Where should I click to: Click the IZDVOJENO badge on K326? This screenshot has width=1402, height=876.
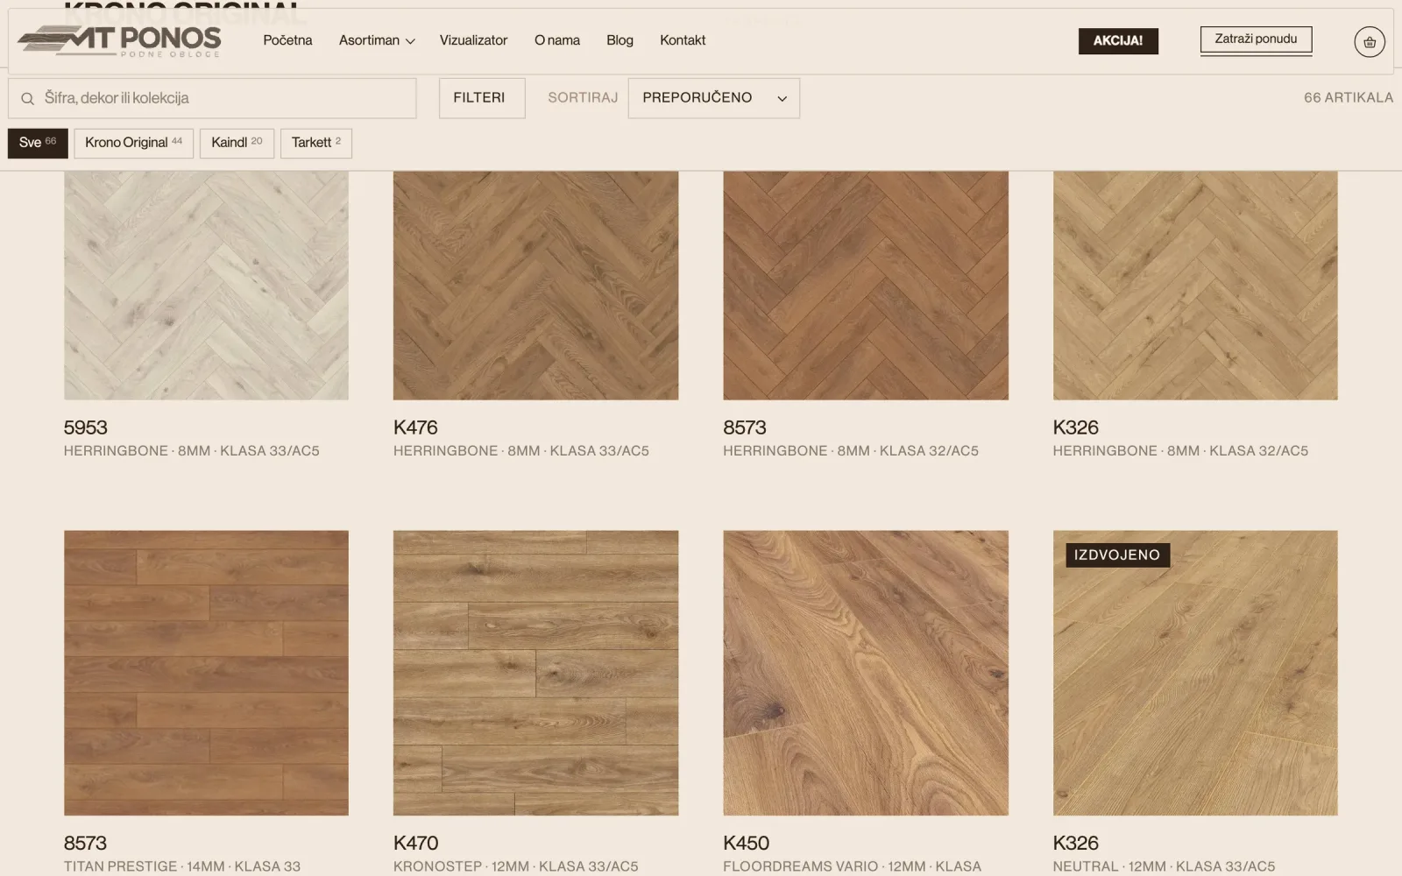1117,555
